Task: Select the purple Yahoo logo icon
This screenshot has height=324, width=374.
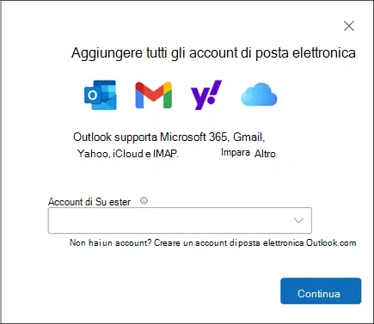Action: 206,95
